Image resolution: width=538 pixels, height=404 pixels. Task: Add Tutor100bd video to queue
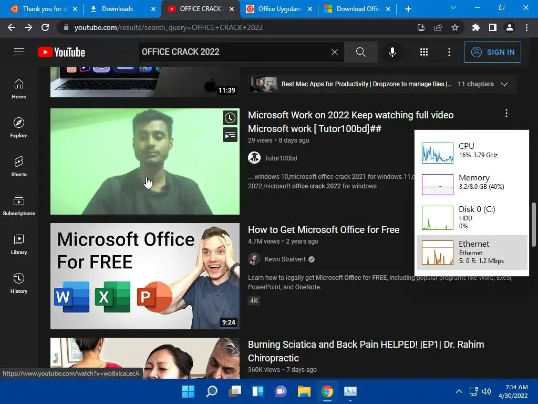click(230, 135)
